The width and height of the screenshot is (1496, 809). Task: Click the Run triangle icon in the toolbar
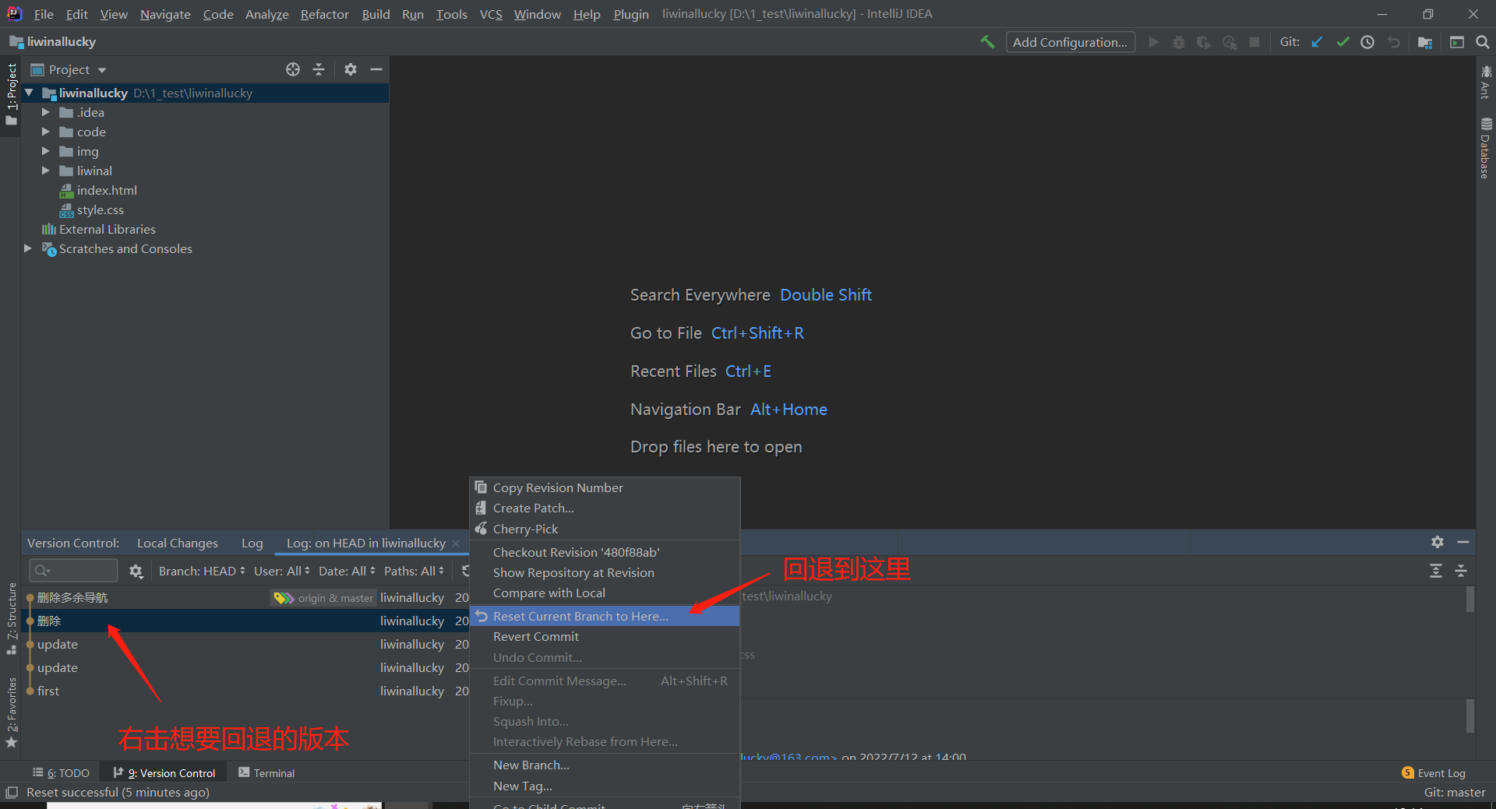coord(1154,42)
